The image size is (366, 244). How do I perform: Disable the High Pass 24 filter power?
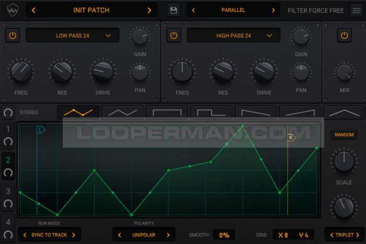pos(173,35)
